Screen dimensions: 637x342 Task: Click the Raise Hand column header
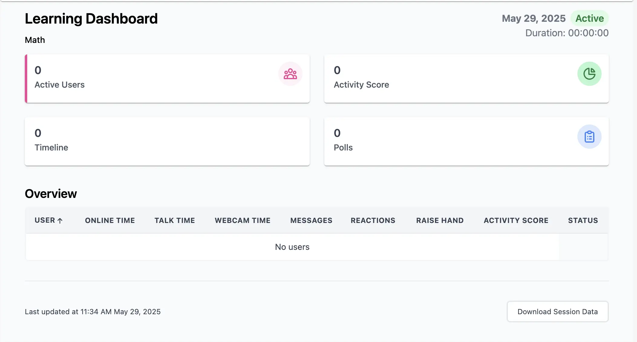[440, 221]
